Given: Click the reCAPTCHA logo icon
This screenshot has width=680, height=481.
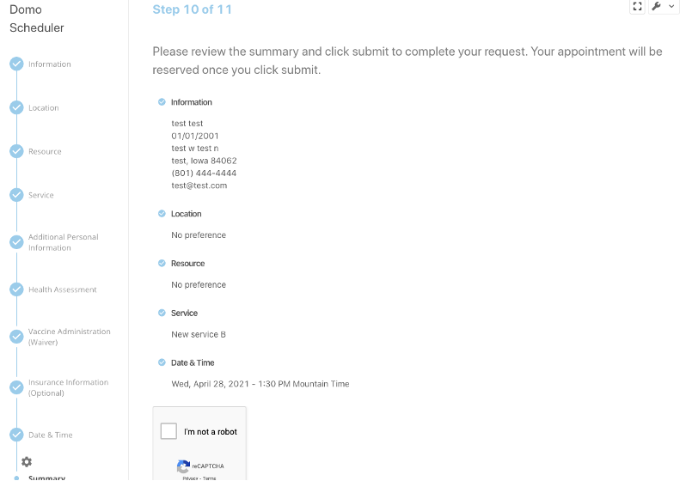Looking at the screenshot, I should tap(183, 466).
